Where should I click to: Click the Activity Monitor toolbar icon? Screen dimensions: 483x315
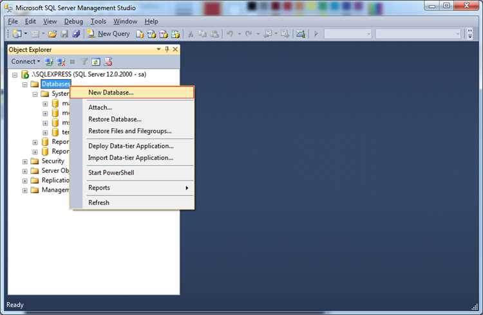[x=300, y=34]
